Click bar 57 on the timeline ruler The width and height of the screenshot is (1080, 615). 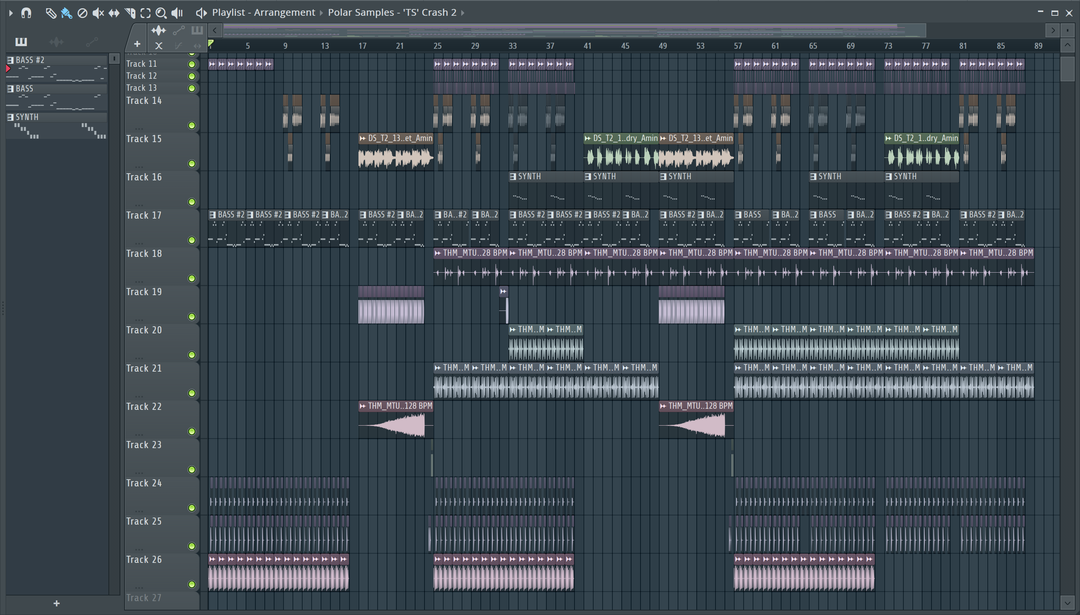738,46
